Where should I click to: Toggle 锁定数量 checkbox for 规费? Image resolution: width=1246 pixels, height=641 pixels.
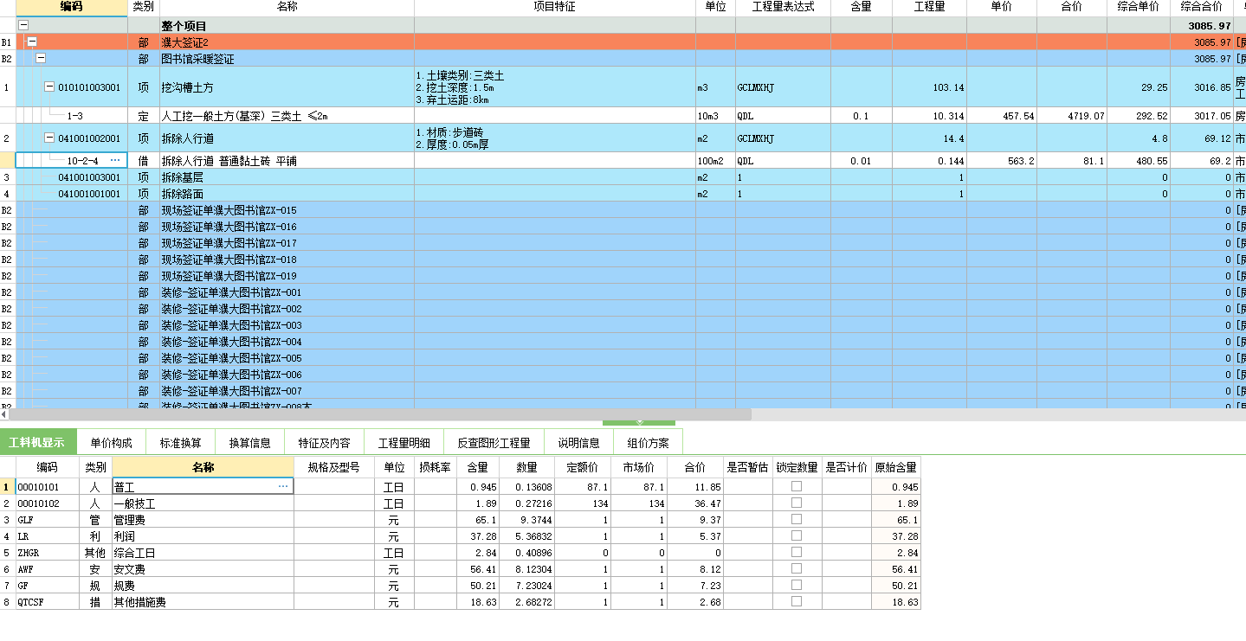click(x=797, y=585)
